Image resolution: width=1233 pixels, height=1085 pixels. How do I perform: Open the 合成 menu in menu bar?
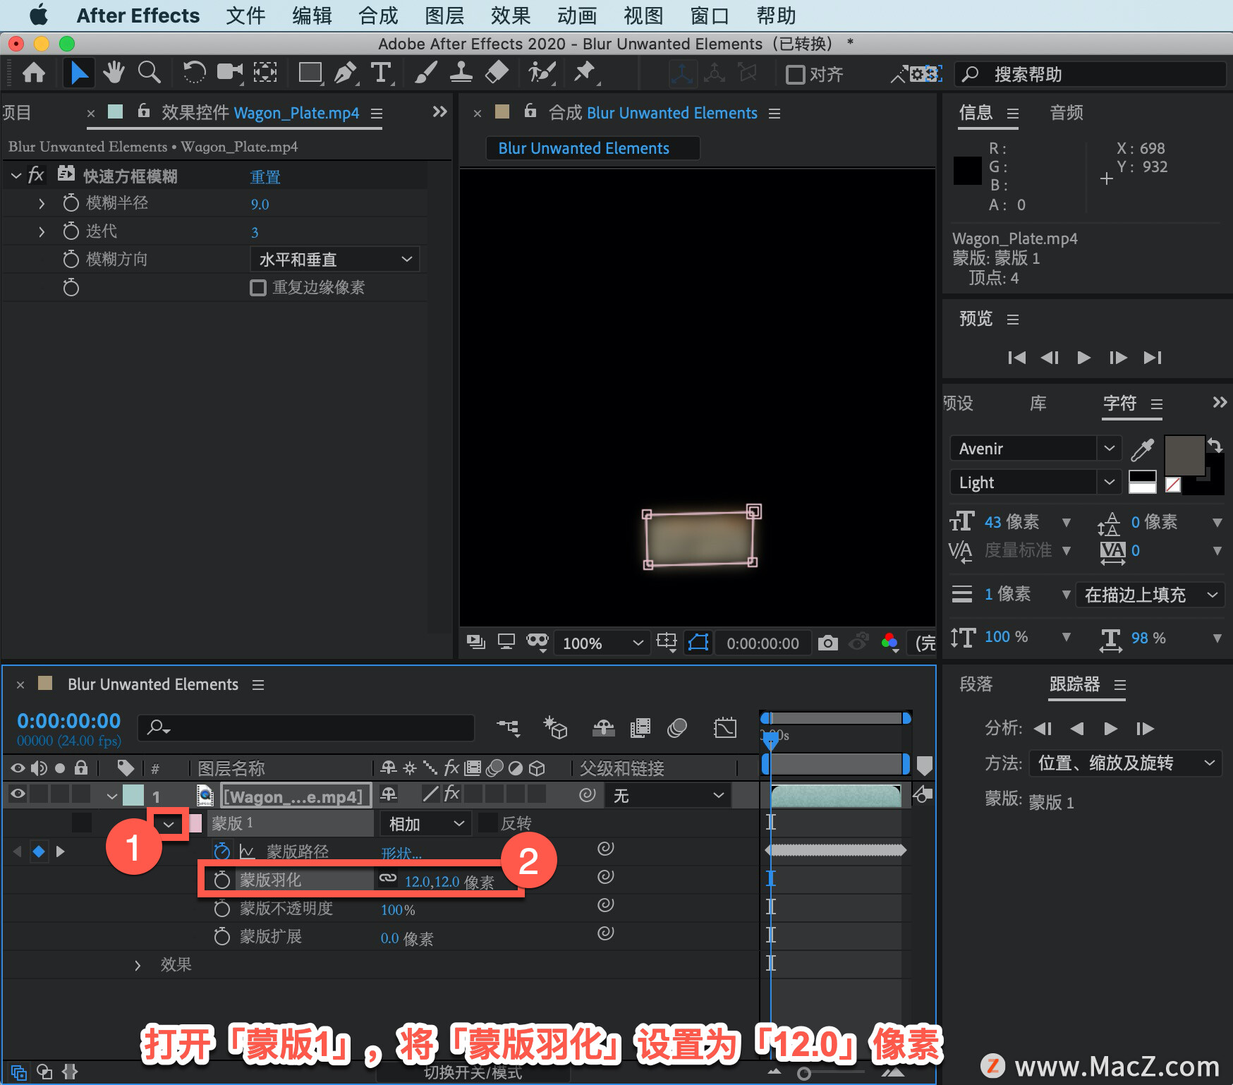[379, 15]
